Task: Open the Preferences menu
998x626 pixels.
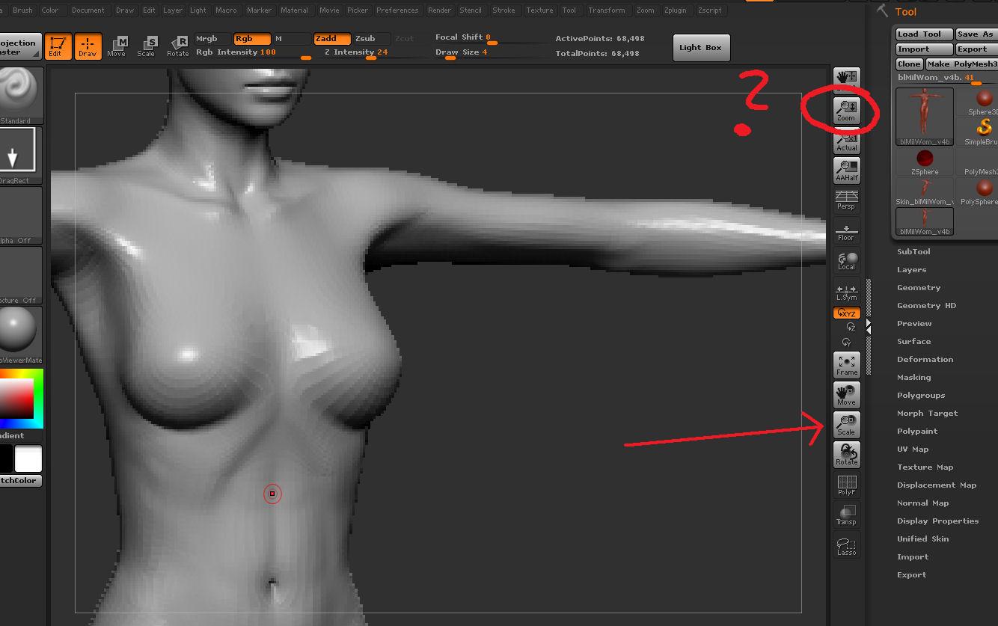Action: pyautogui.click(x=397, y=10)
